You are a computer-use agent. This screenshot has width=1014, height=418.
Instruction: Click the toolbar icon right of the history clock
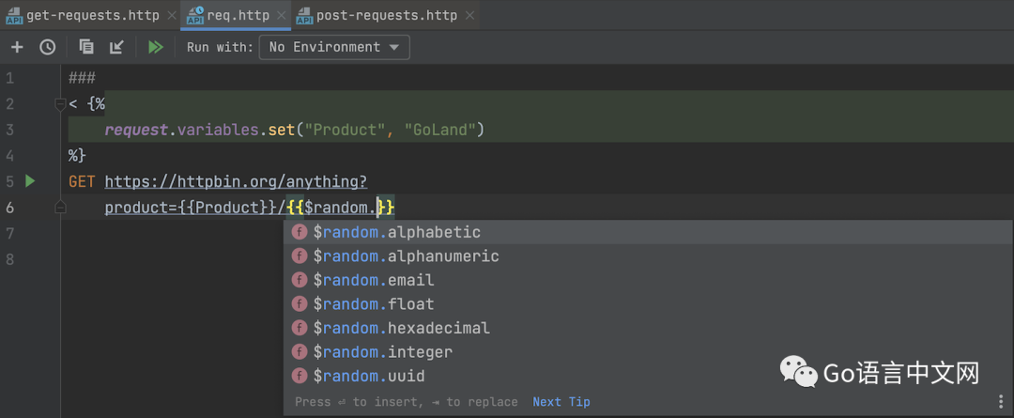86,47
